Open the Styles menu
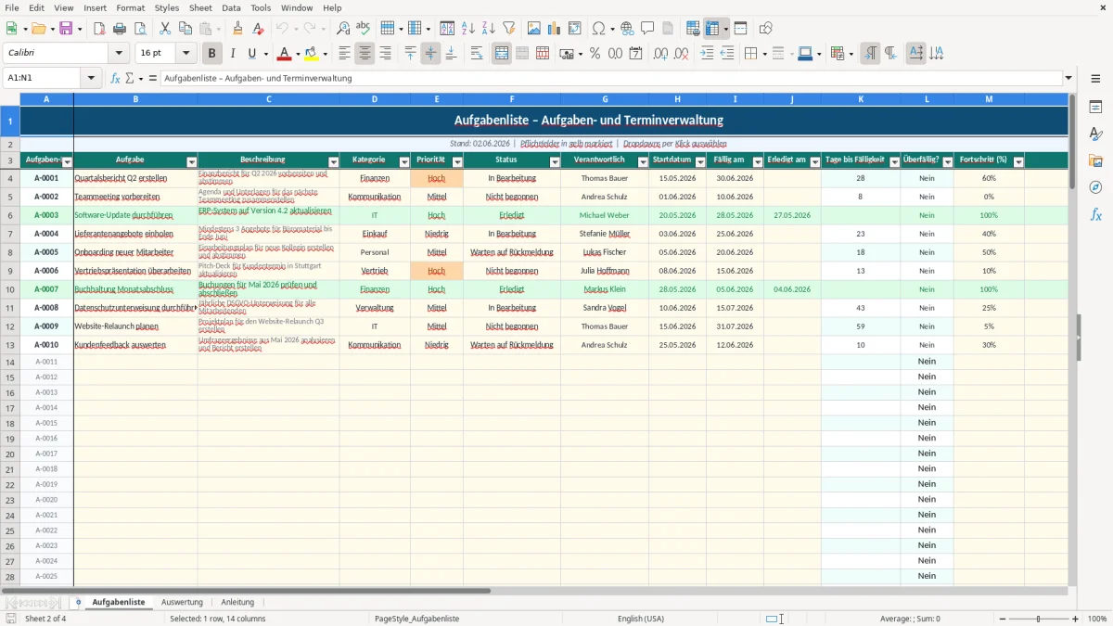Screen dimensions: 1113x626 coord(167,7)
